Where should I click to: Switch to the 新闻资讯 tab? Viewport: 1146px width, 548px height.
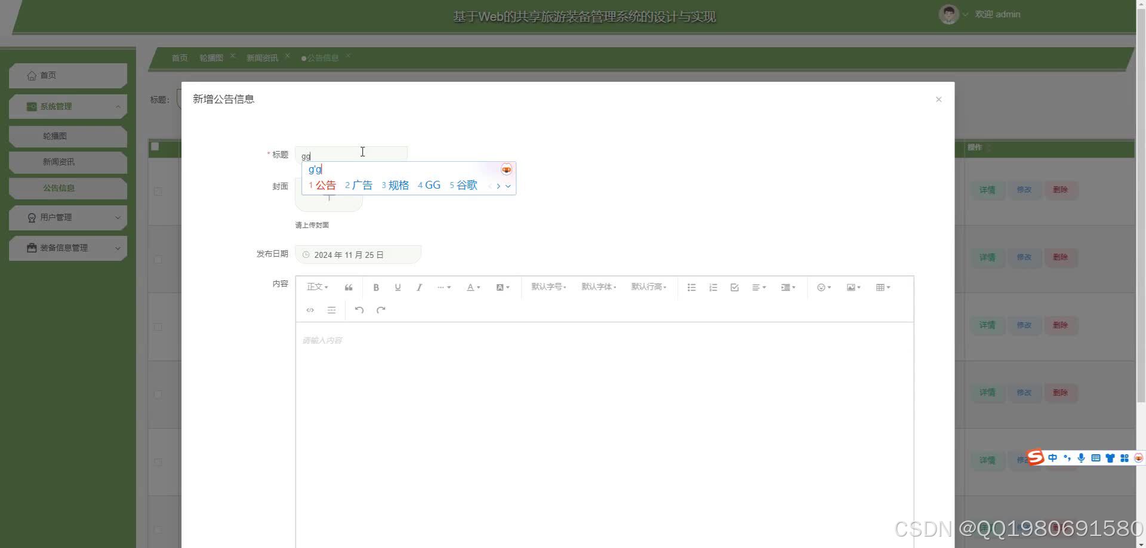point(262,58)
